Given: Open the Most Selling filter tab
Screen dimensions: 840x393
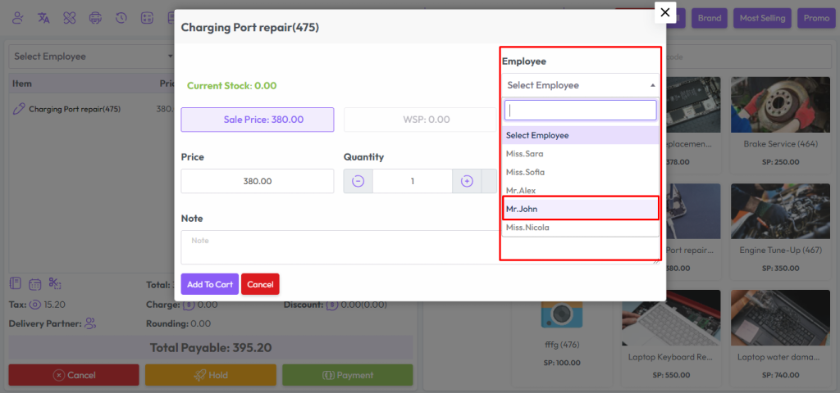Looking at the screenshot, I should (x=762, y=18).
